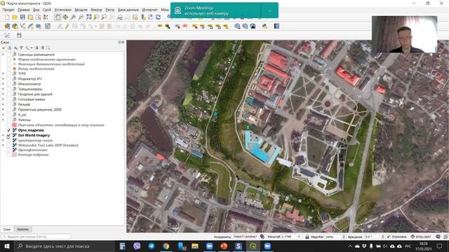Check the Рельеф group checkbox
This screenshot has width=449, height=252.
click(x=9, y=104)
